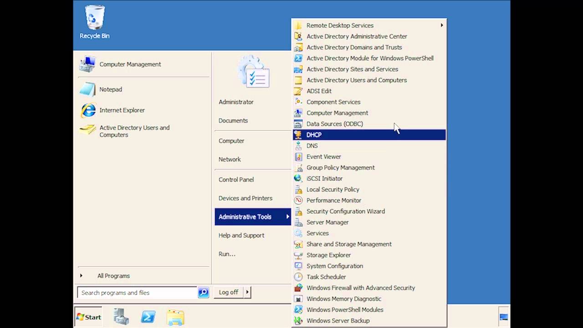Click the Component Services icon
The height and width of the screenshot is (328, 583).
[298, 102]
